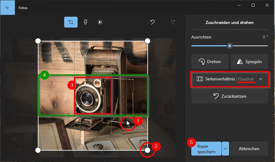275x162 pixels.
Task: Click the top-left crop handle
Action: (x=38, y=41)
